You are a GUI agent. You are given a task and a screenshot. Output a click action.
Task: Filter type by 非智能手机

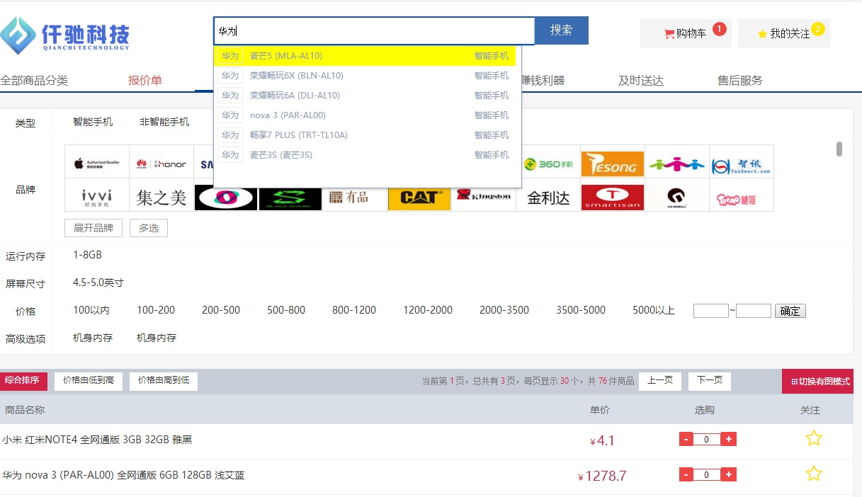click(x=164, y=122)
